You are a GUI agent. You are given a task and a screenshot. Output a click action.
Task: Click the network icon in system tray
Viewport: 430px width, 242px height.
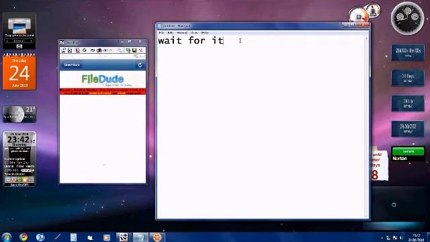pos(388,238)
